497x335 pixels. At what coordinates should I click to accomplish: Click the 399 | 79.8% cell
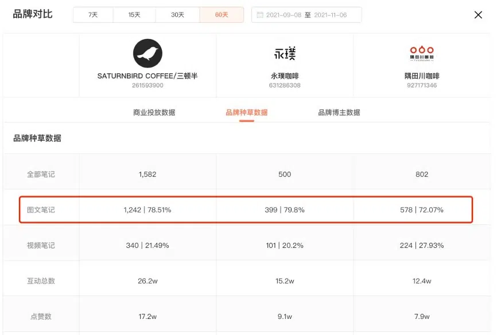[x=285, y=210]
